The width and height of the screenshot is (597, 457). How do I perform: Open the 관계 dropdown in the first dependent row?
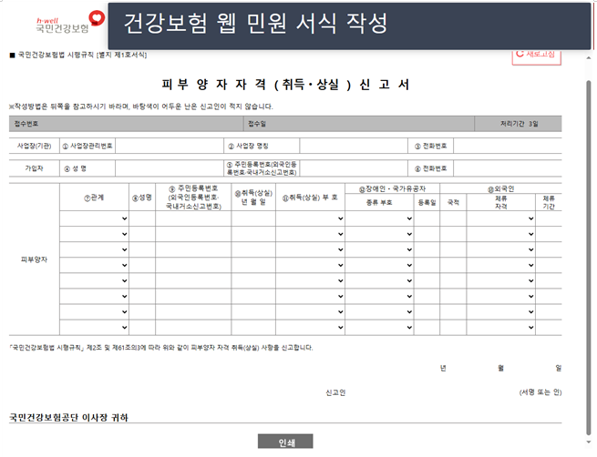coord(94,218)
